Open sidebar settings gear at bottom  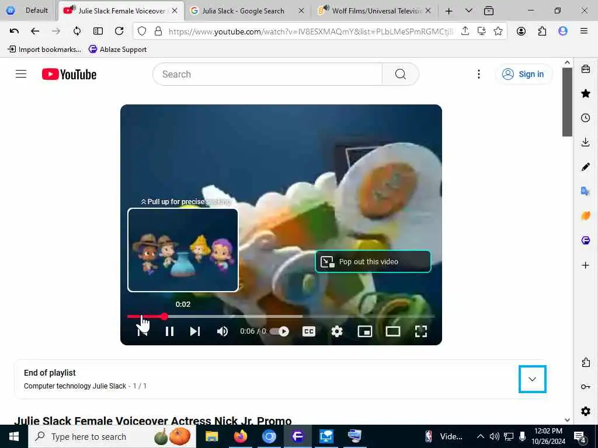coord(586,411)
